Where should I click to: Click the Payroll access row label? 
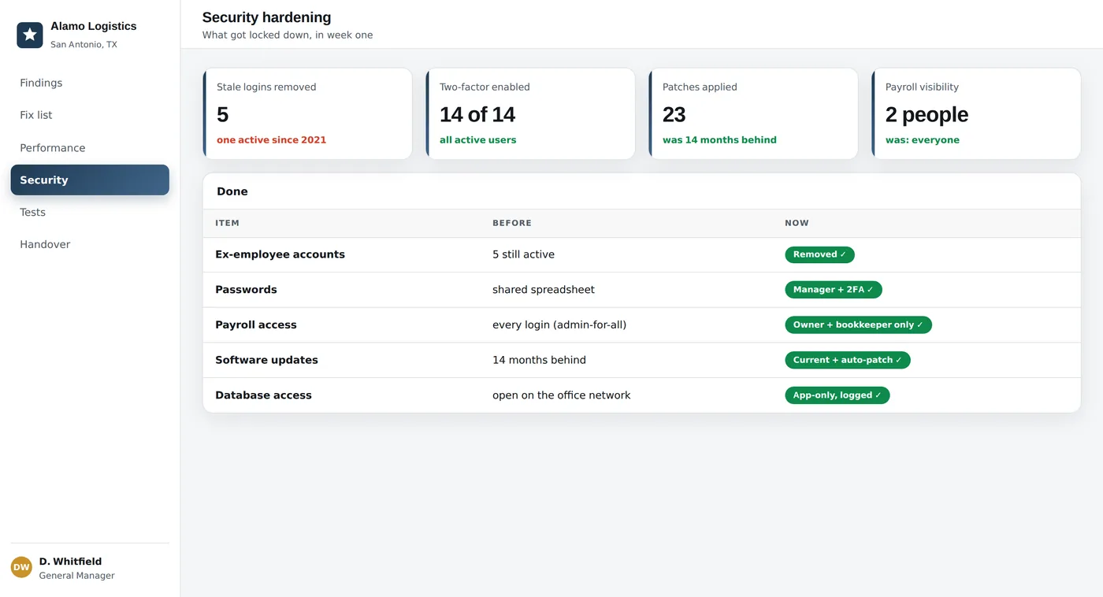pyautogui.click(x=256, y=324)
